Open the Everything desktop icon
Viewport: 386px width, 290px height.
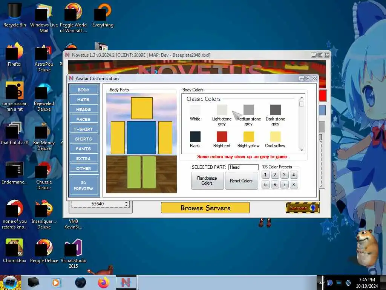coord(103,15)
